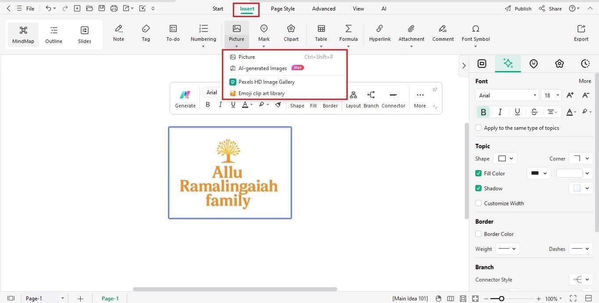
Task: Undo the last action
Action: pos(48,8)
